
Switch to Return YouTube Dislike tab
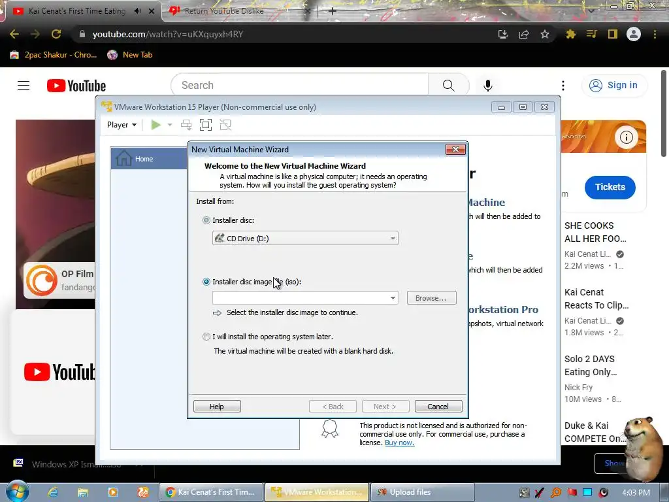click(224, 11)
